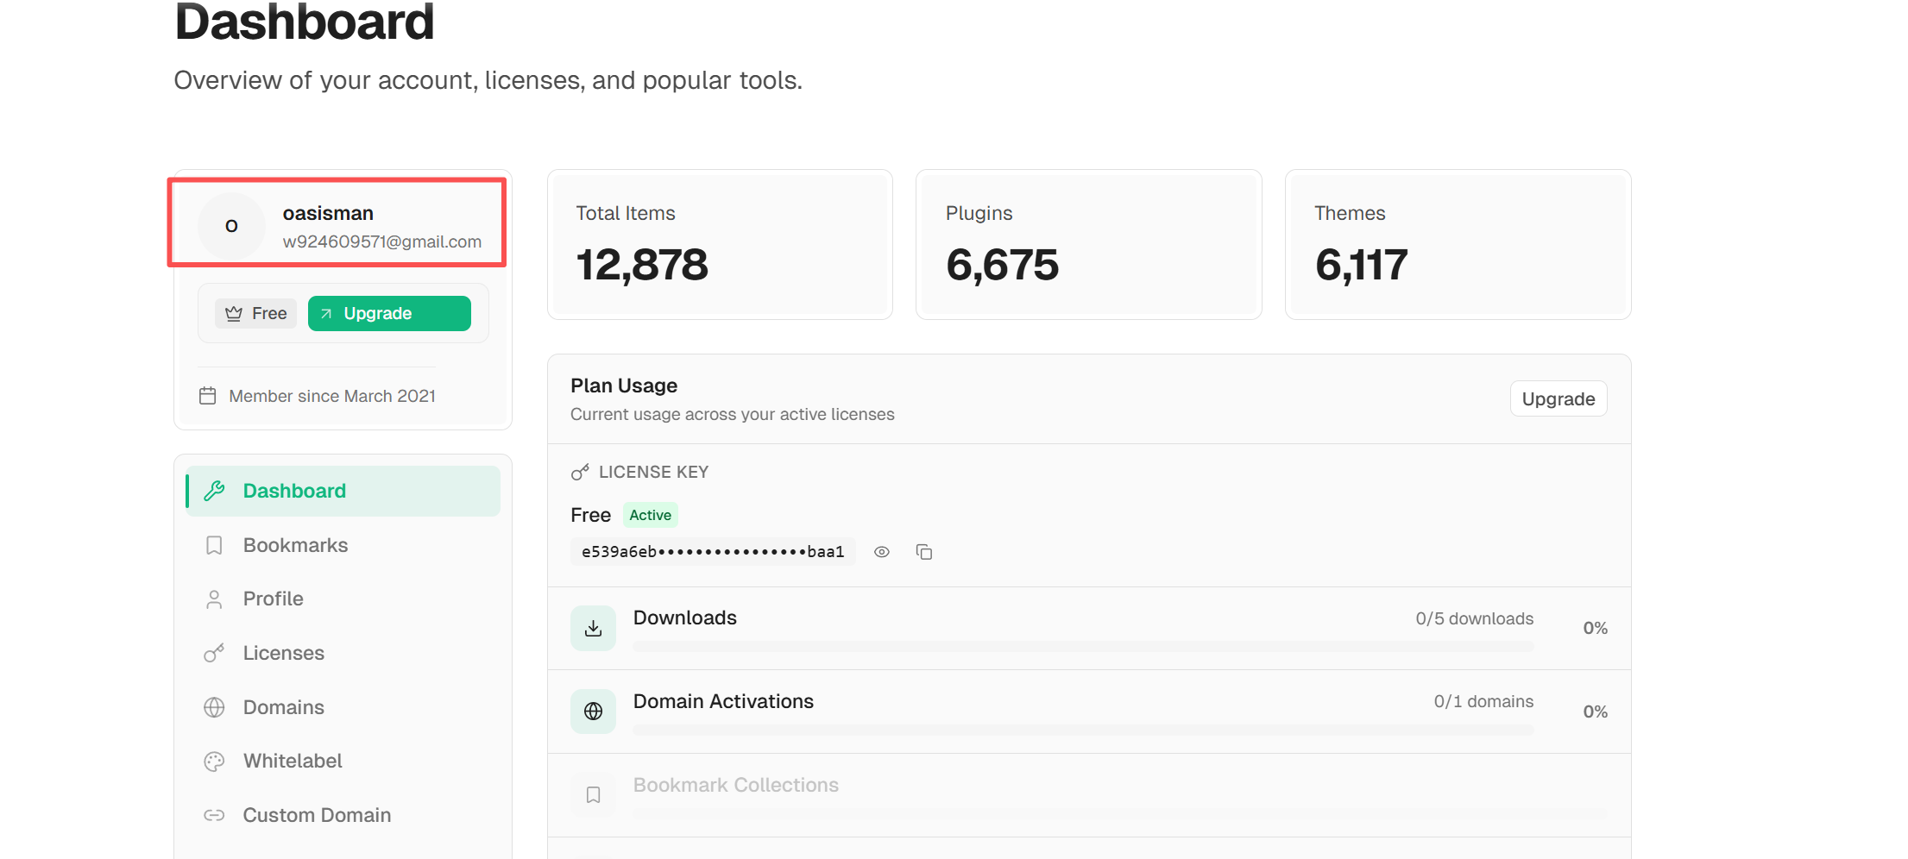Image resolution: width=1908 pixels, height=859 pixels.
Task: Open the Whitelabel settings
Action: click(x=293, y=761)
